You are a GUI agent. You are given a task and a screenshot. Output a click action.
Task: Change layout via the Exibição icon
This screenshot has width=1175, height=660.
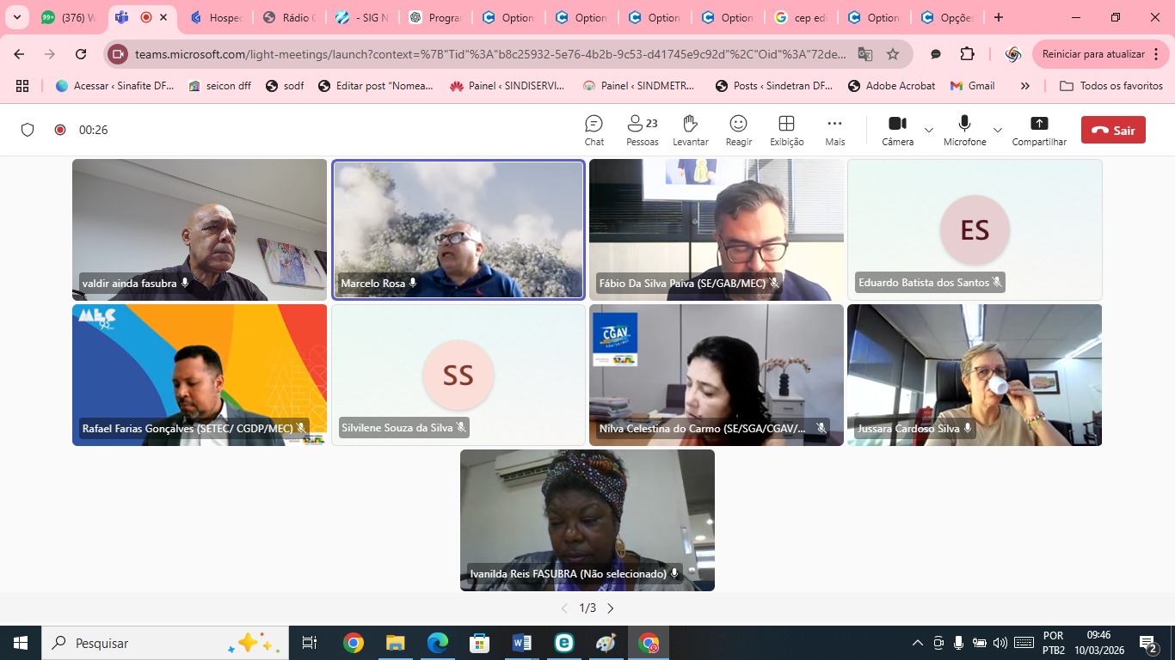tap(786, 130)
